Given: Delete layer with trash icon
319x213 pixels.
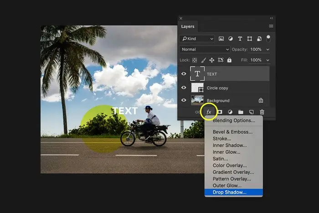Looking at the screenshot, I should [x=262, y=112].
